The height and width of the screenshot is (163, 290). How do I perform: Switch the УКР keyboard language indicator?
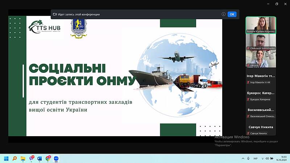pyautogui.click(x=256, y=159)
